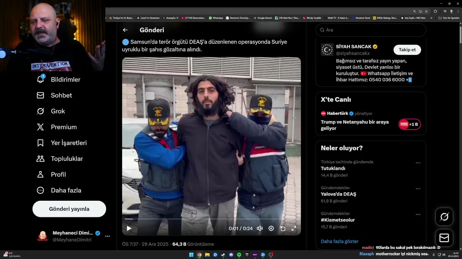The image size is (462, 259).
Task: Open Habertürk live broadcast about Trump ve Netanyahu
Action: tap(355, 125)
